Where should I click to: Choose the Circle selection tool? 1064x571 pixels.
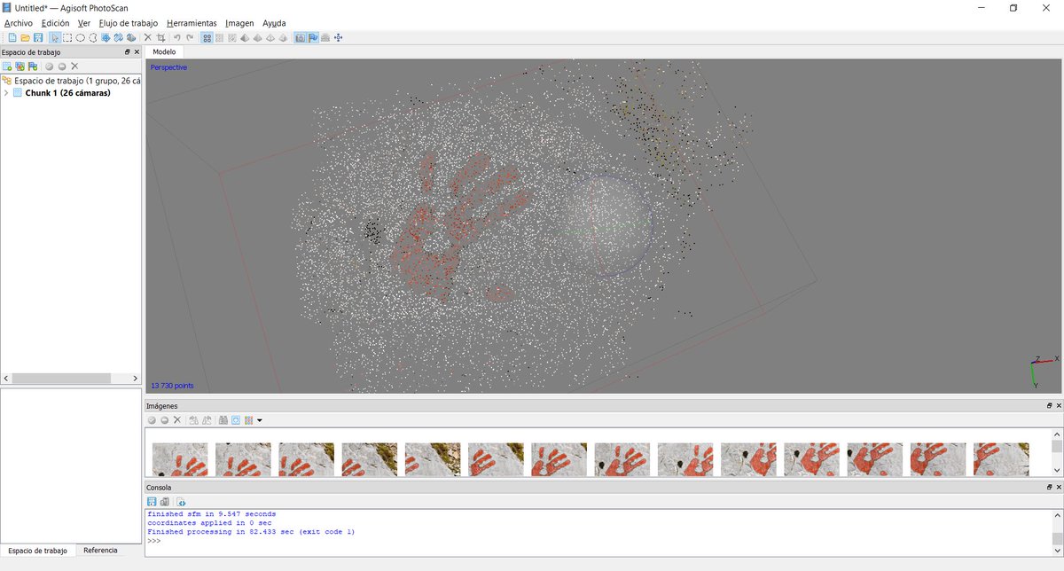click(80, 38)
